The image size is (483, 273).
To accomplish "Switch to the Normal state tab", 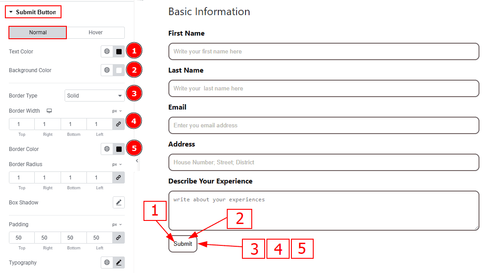I will pos(37,33).
